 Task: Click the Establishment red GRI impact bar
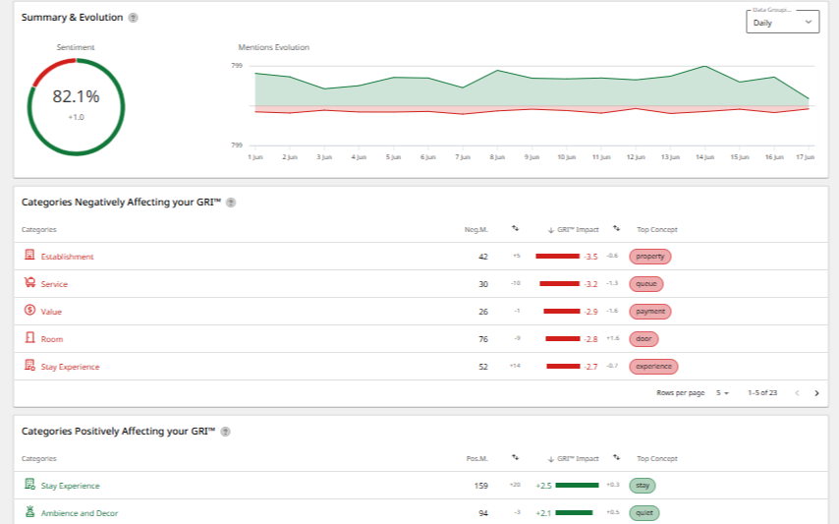[x=557, y=257]
